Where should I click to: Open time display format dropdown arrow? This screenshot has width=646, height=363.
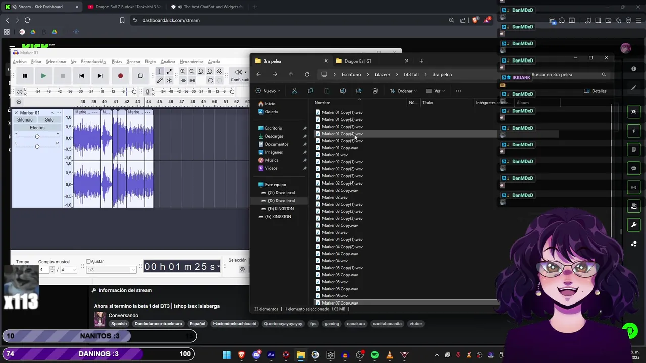pos(218,267)
